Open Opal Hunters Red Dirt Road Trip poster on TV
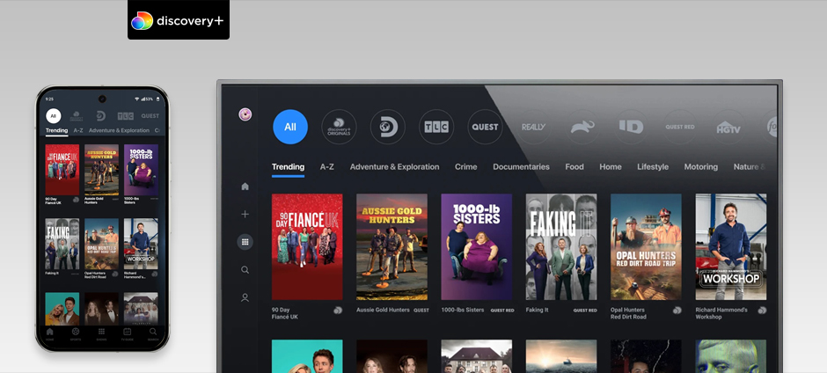827x373 pixels. click(x=646, y=247)
